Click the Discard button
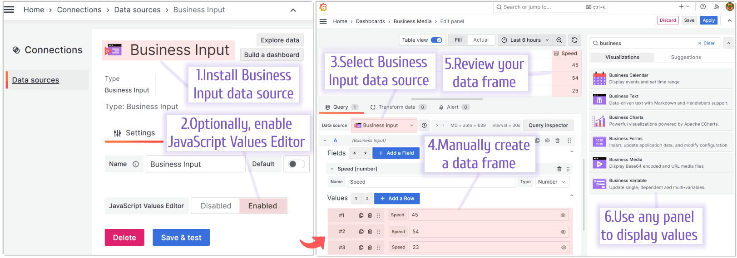The image size is (737, 258). [668, 20]
